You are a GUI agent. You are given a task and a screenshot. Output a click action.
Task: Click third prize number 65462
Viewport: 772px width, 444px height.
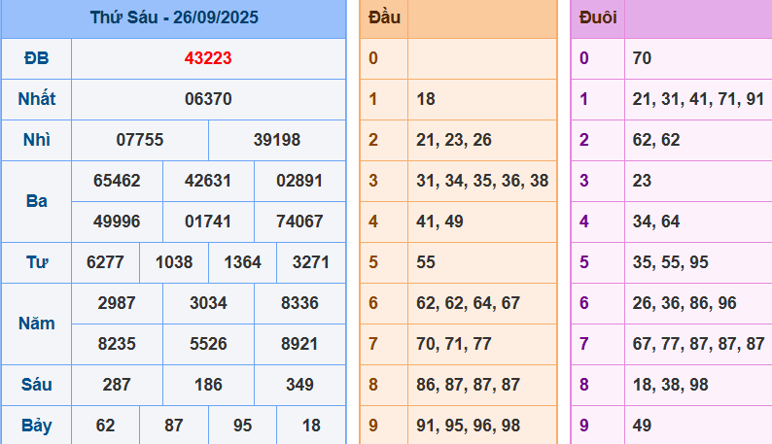coord(117,181)
